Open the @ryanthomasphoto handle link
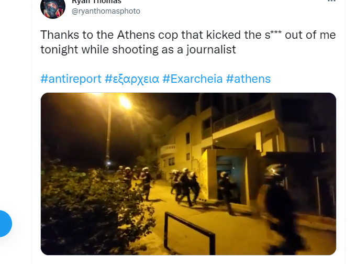The height and width of the screenshot is (264, 356). click(106, 11)
